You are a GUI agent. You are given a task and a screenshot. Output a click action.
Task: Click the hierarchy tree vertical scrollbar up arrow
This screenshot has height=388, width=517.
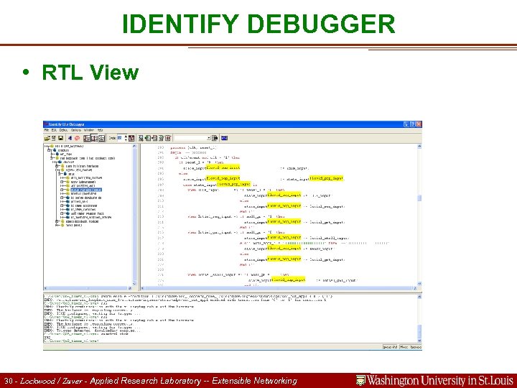click(134, 146)
